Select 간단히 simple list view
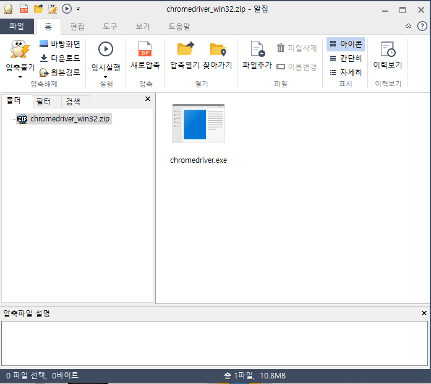The height and width of the screenshot is (384, 431). coord(346,58)
